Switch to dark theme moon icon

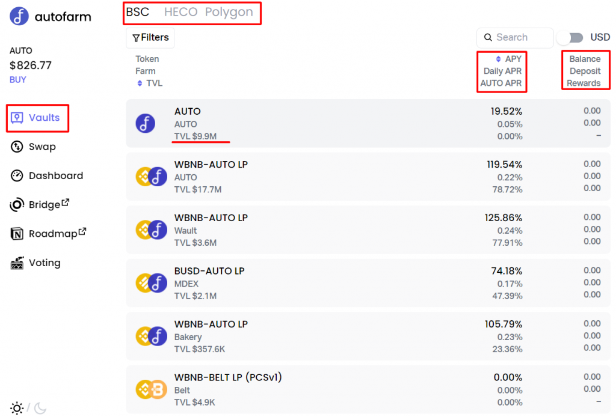40,408
